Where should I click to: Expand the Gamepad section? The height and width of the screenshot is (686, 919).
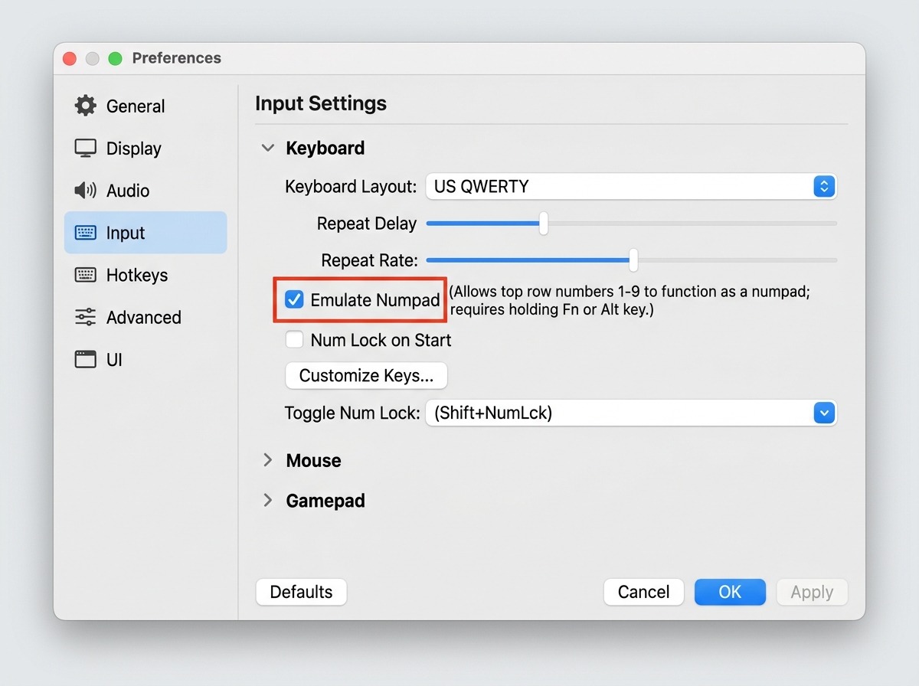coord(268,501)
